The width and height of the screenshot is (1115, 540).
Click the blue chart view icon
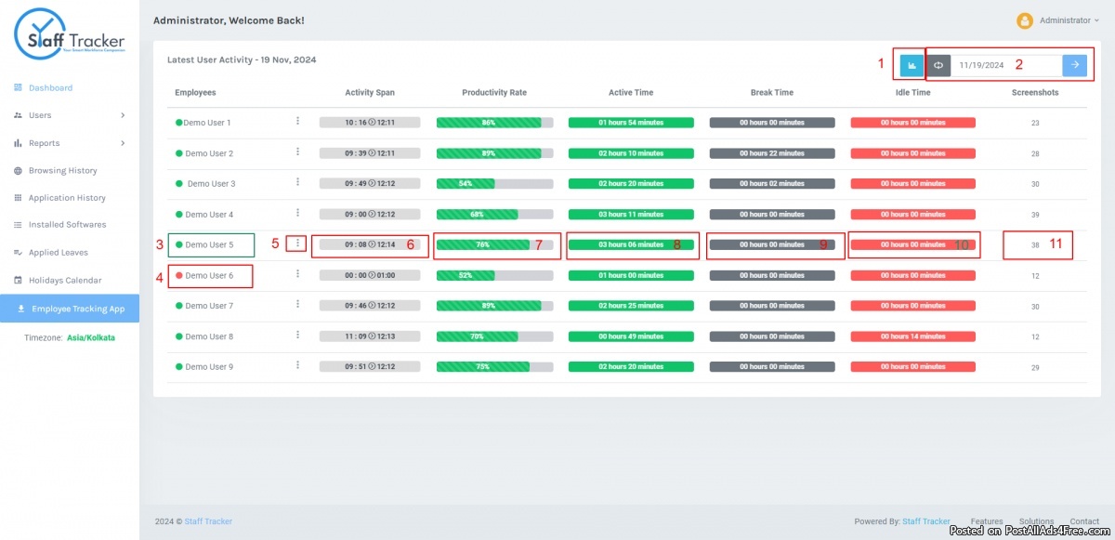(912, 65)
